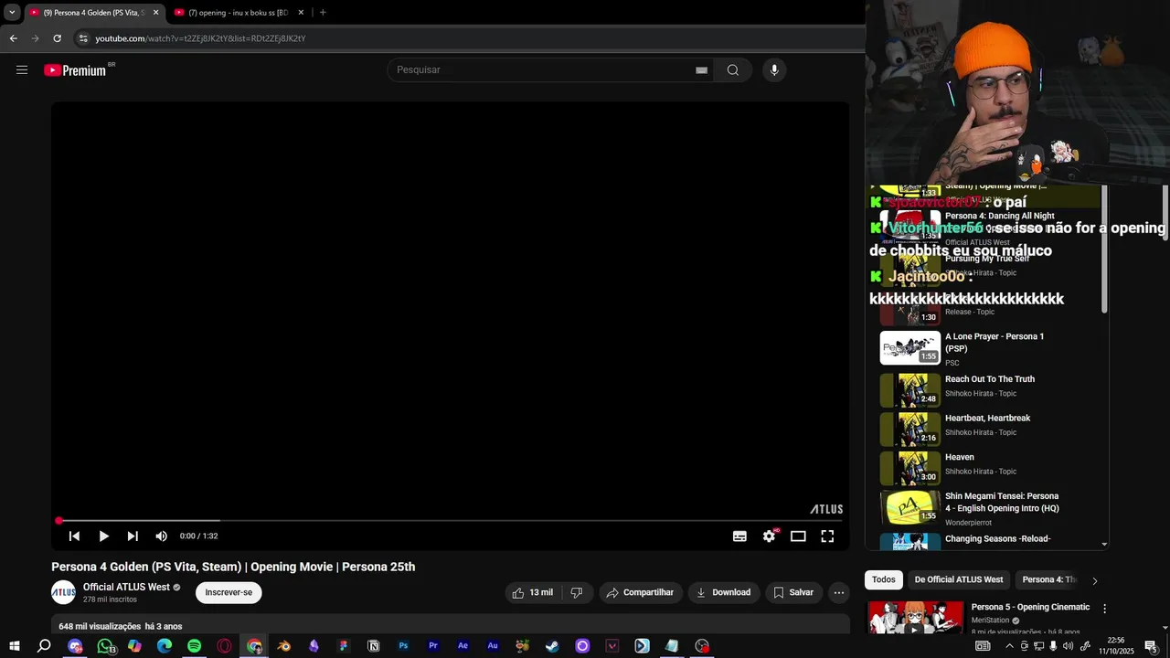Open Figma from the taskbar
The width and height of the screenshot is (1170, 658).
pos(344,646)
